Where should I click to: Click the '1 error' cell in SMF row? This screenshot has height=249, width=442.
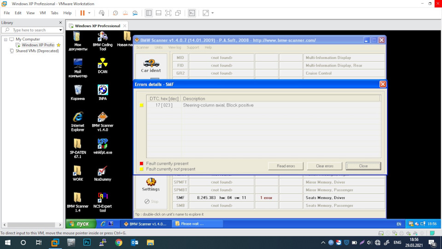(267, 198)
